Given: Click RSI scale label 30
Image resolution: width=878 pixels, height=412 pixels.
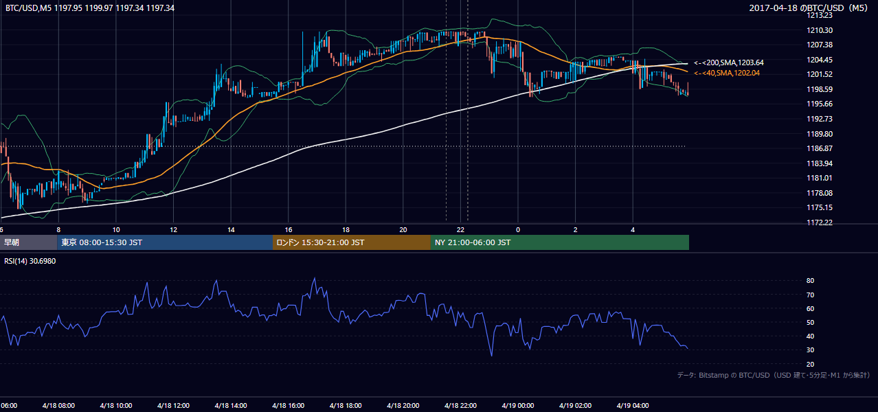Looking at the screenshot, I should click(x=811, y=350).
